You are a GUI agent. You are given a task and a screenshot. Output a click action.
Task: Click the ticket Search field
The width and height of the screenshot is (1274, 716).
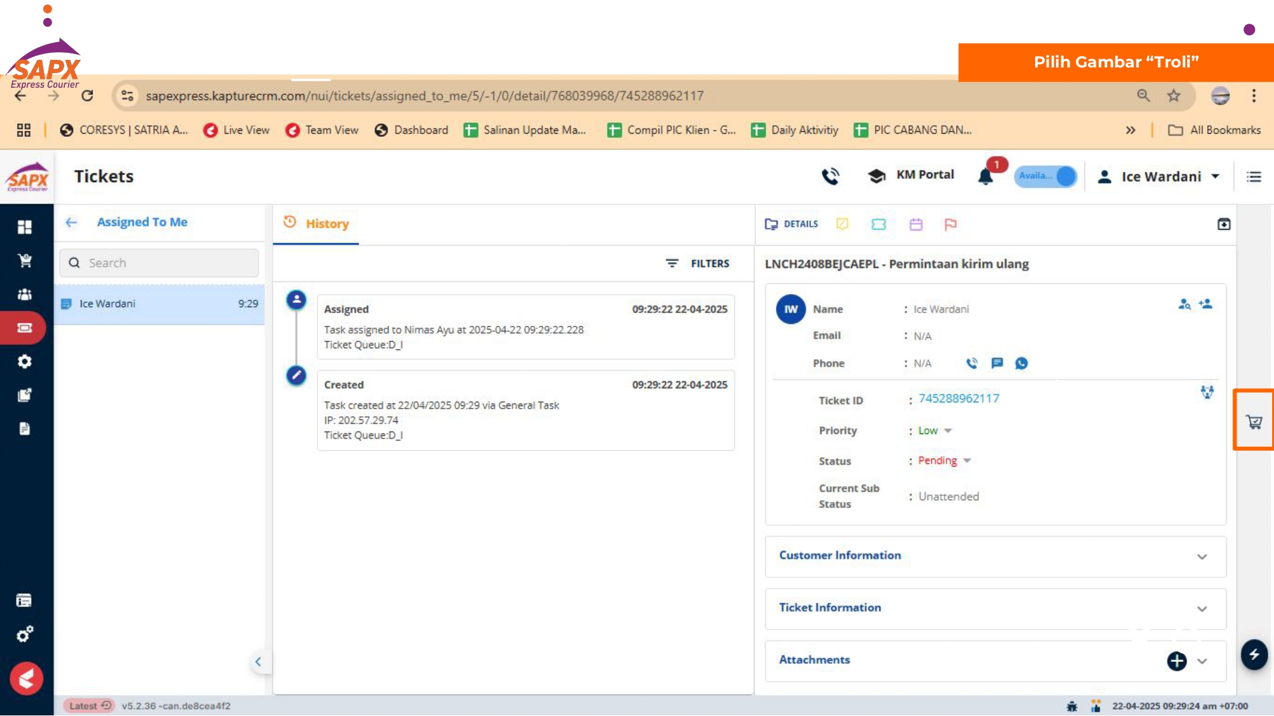(x=159, y=263)
